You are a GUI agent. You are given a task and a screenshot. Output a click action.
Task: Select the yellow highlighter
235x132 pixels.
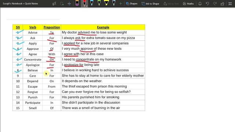pos(106,3)
